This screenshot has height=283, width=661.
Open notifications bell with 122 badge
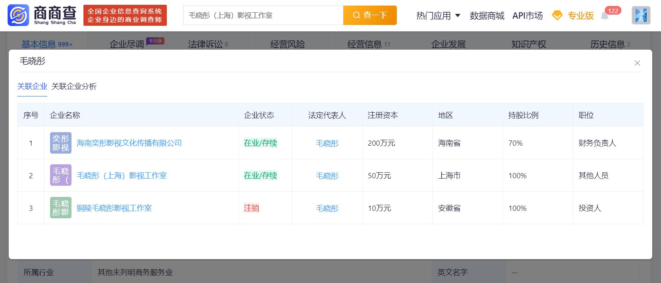click(605, 16)
